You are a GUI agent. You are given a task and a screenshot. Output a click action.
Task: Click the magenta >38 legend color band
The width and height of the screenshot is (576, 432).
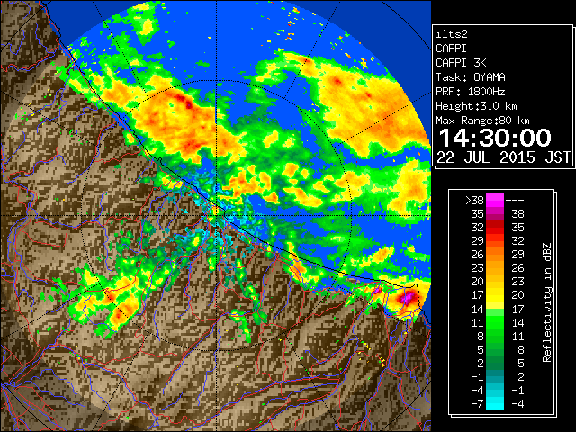(x=495, y=200)
